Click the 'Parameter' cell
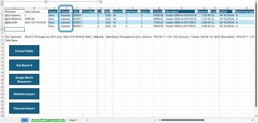 pyautogui.click(x=14, y=12)
